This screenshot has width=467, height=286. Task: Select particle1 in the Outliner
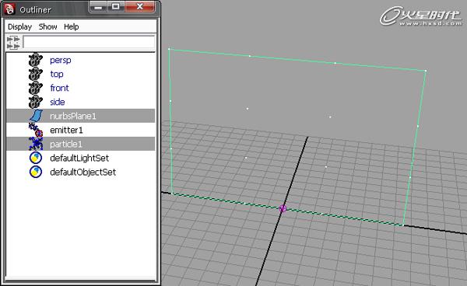click(66, 145)
